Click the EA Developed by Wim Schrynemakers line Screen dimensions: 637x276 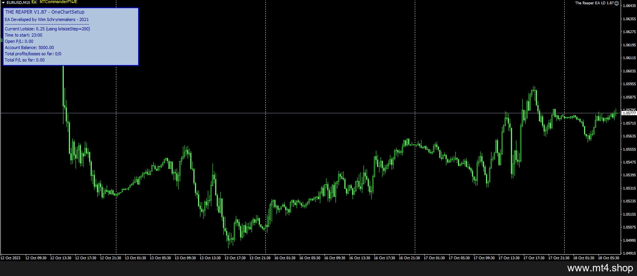(47, 19)
